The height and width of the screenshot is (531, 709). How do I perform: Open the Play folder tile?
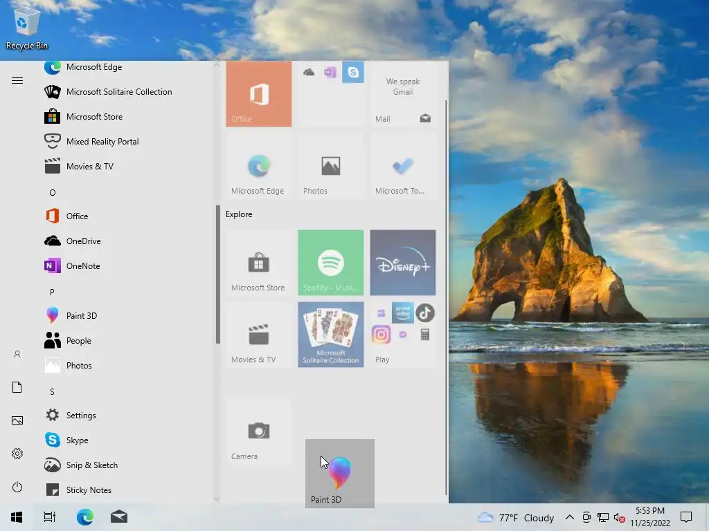(x=403, y=335)
